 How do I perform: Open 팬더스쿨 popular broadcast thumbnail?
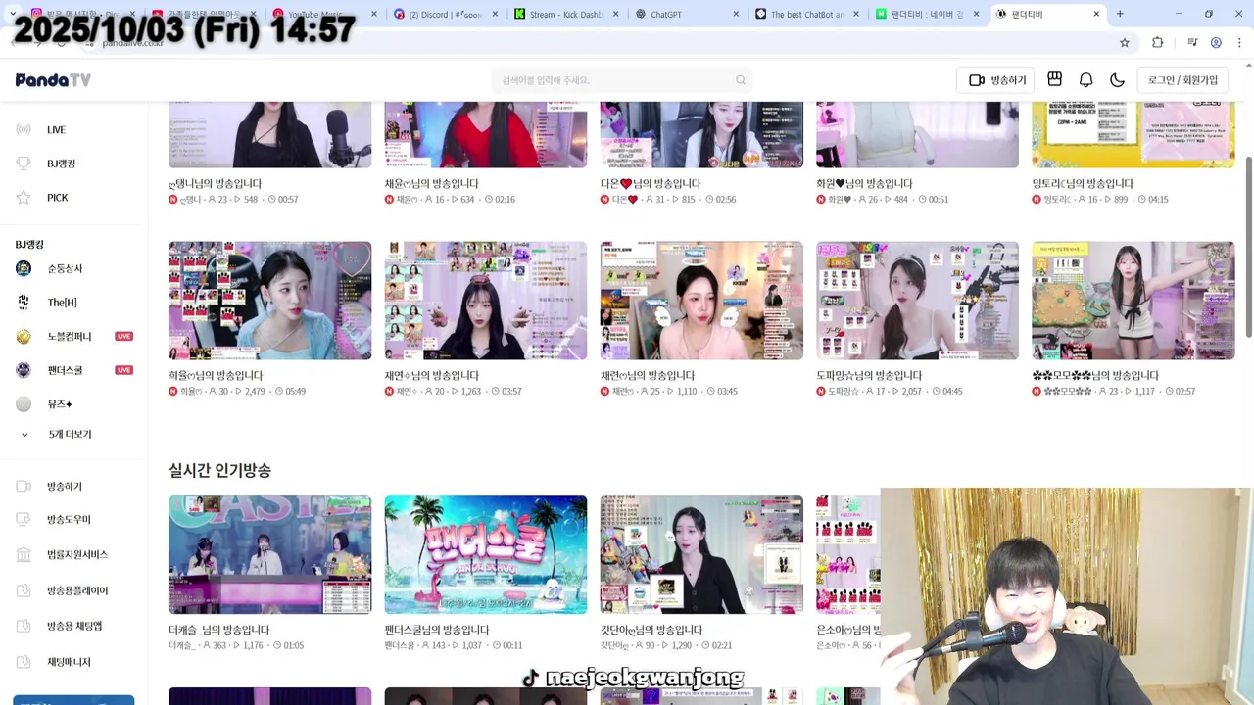coord(486,554)
